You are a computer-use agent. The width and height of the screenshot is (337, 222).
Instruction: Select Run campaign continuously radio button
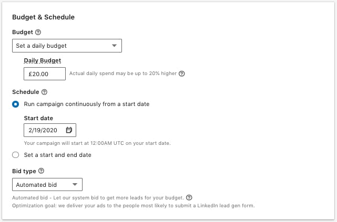[x=15, y=104]
